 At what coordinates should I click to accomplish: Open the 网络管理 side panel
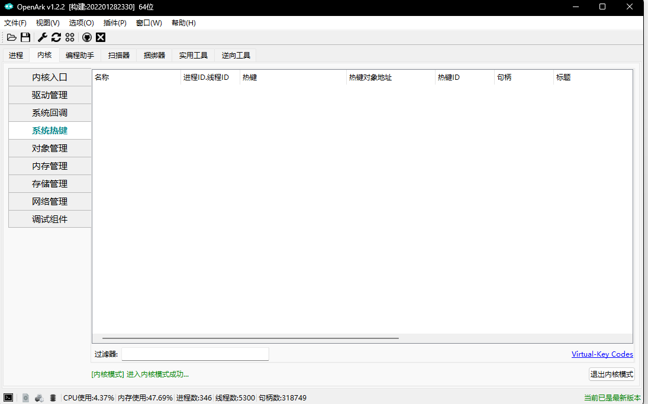(50, 202)
